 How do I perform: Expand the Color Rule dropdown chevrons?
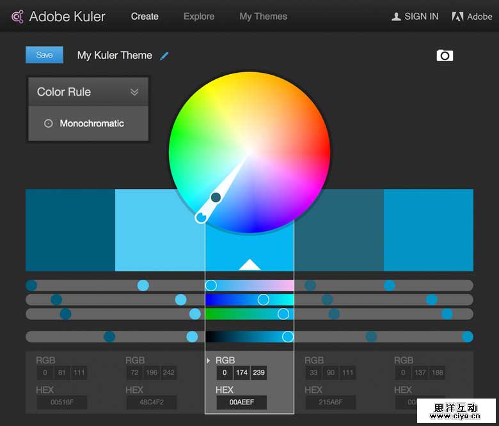[x=134, y=92]
